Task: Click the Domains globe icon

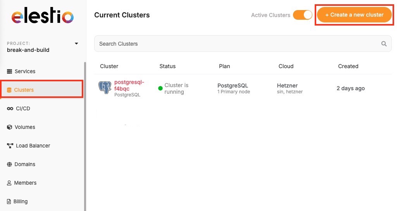Action: pos(10,165)
